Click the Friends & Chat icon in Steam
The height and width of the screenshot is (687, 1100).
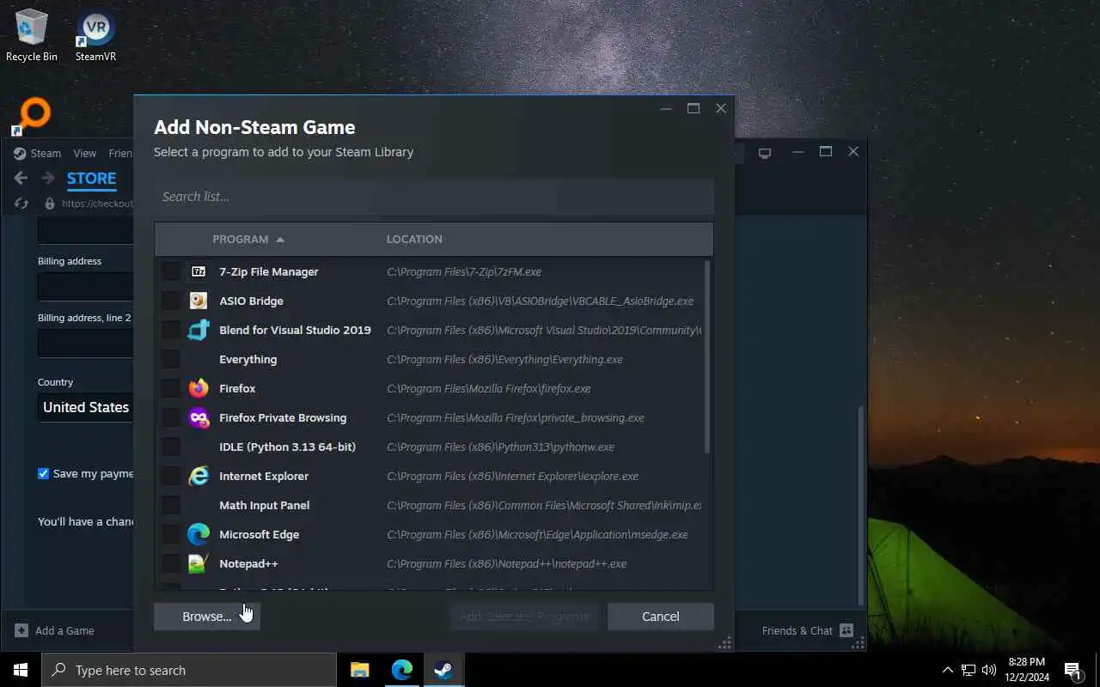846,630
